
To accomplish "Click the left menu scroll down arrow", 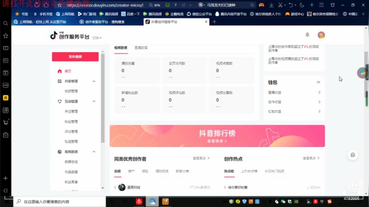I will click(102, 188).
